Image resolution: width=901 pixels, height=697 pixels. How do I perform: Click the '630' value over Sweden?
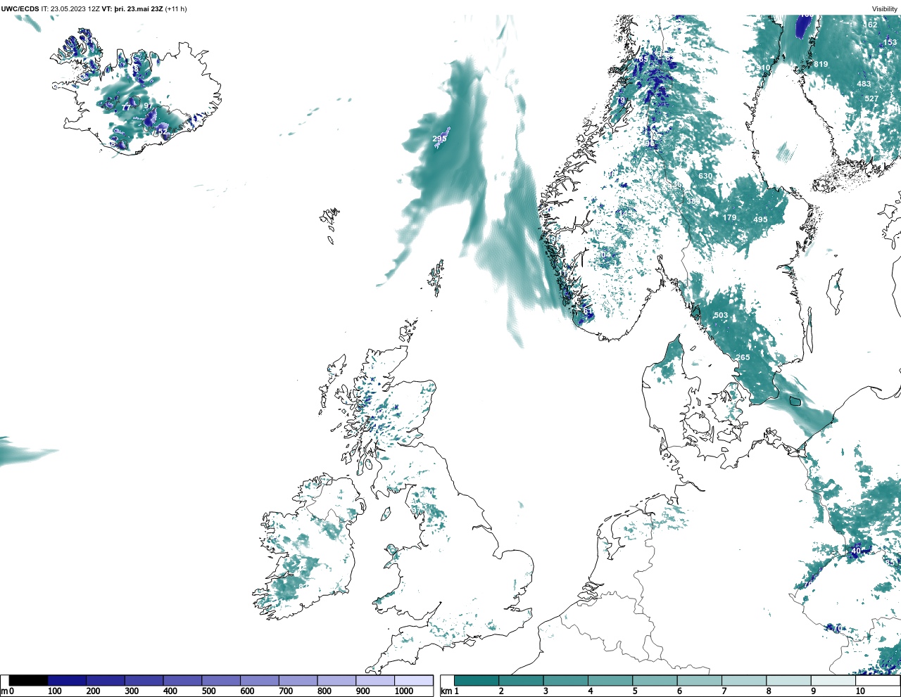(x=705, y=176)
